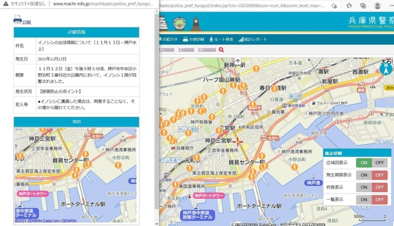Image resolution: width=394 pixels, height=226 pixels.
Task: Click the red magnifier zoom icon
Action: 221,50
